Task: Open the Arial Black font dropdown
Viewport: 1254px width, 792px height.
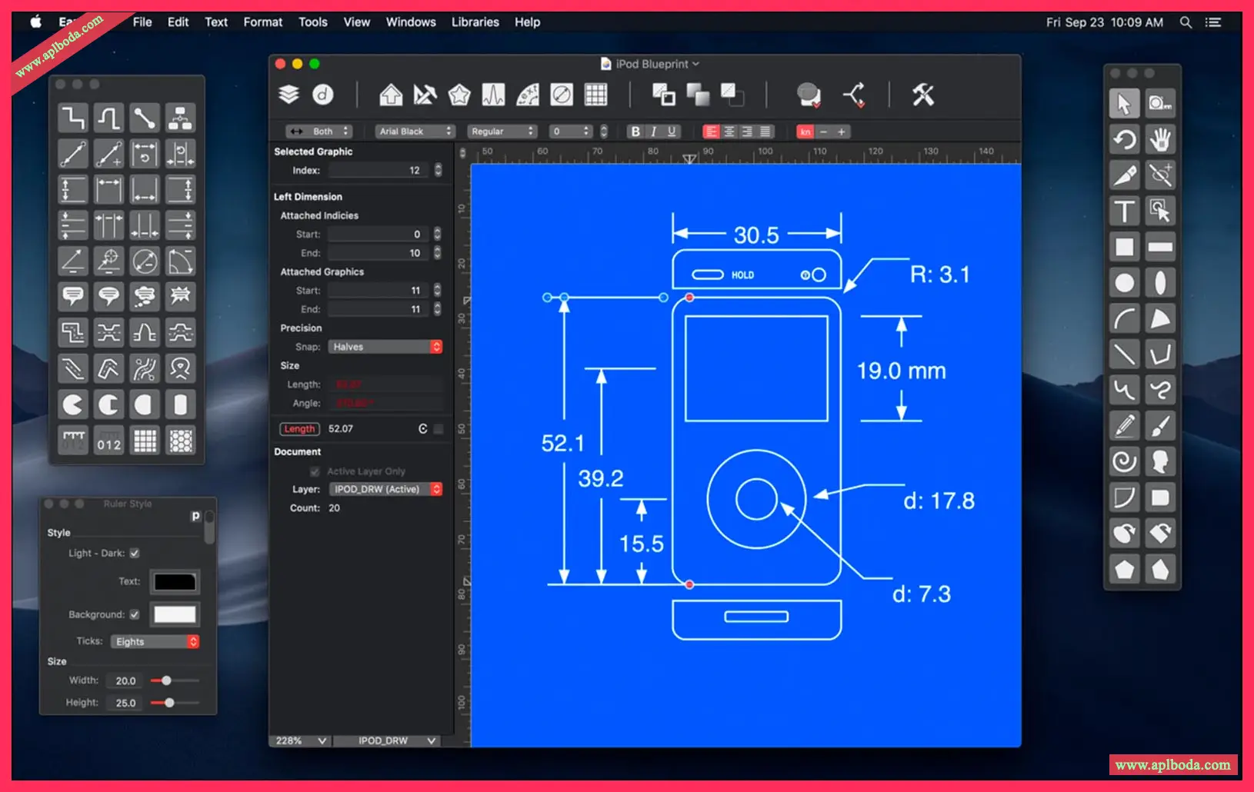Action: tap(415, 131)
